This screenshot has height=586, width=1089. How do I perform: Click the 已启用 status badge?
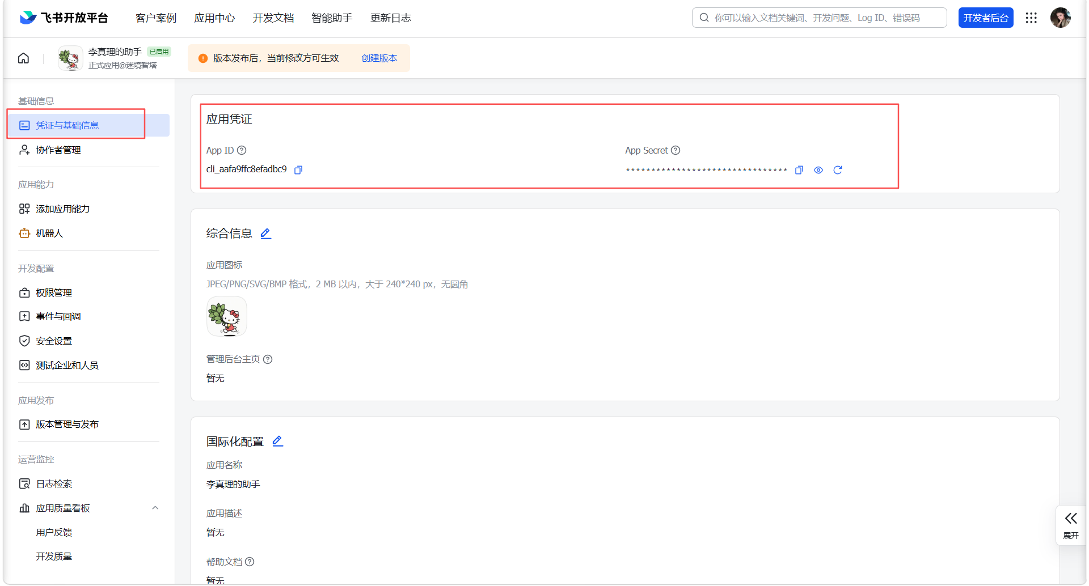tap(159, 52)
